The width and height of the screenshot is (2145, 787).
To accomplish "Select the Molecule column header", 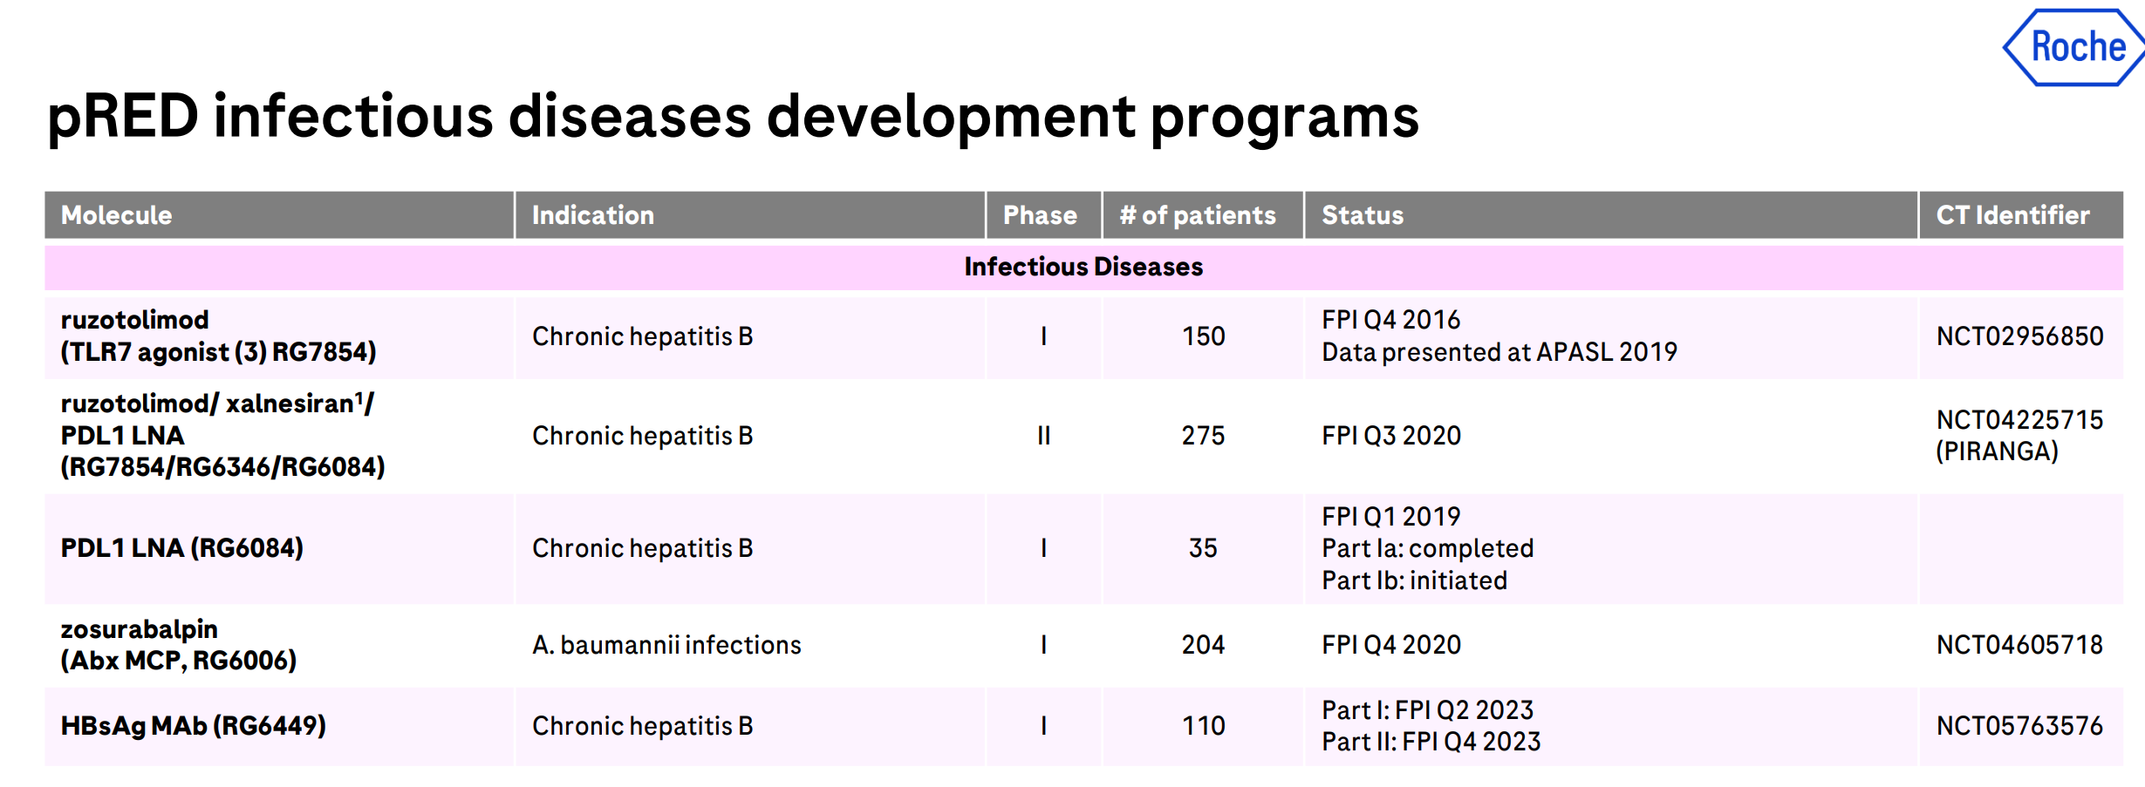I will 117,215.
